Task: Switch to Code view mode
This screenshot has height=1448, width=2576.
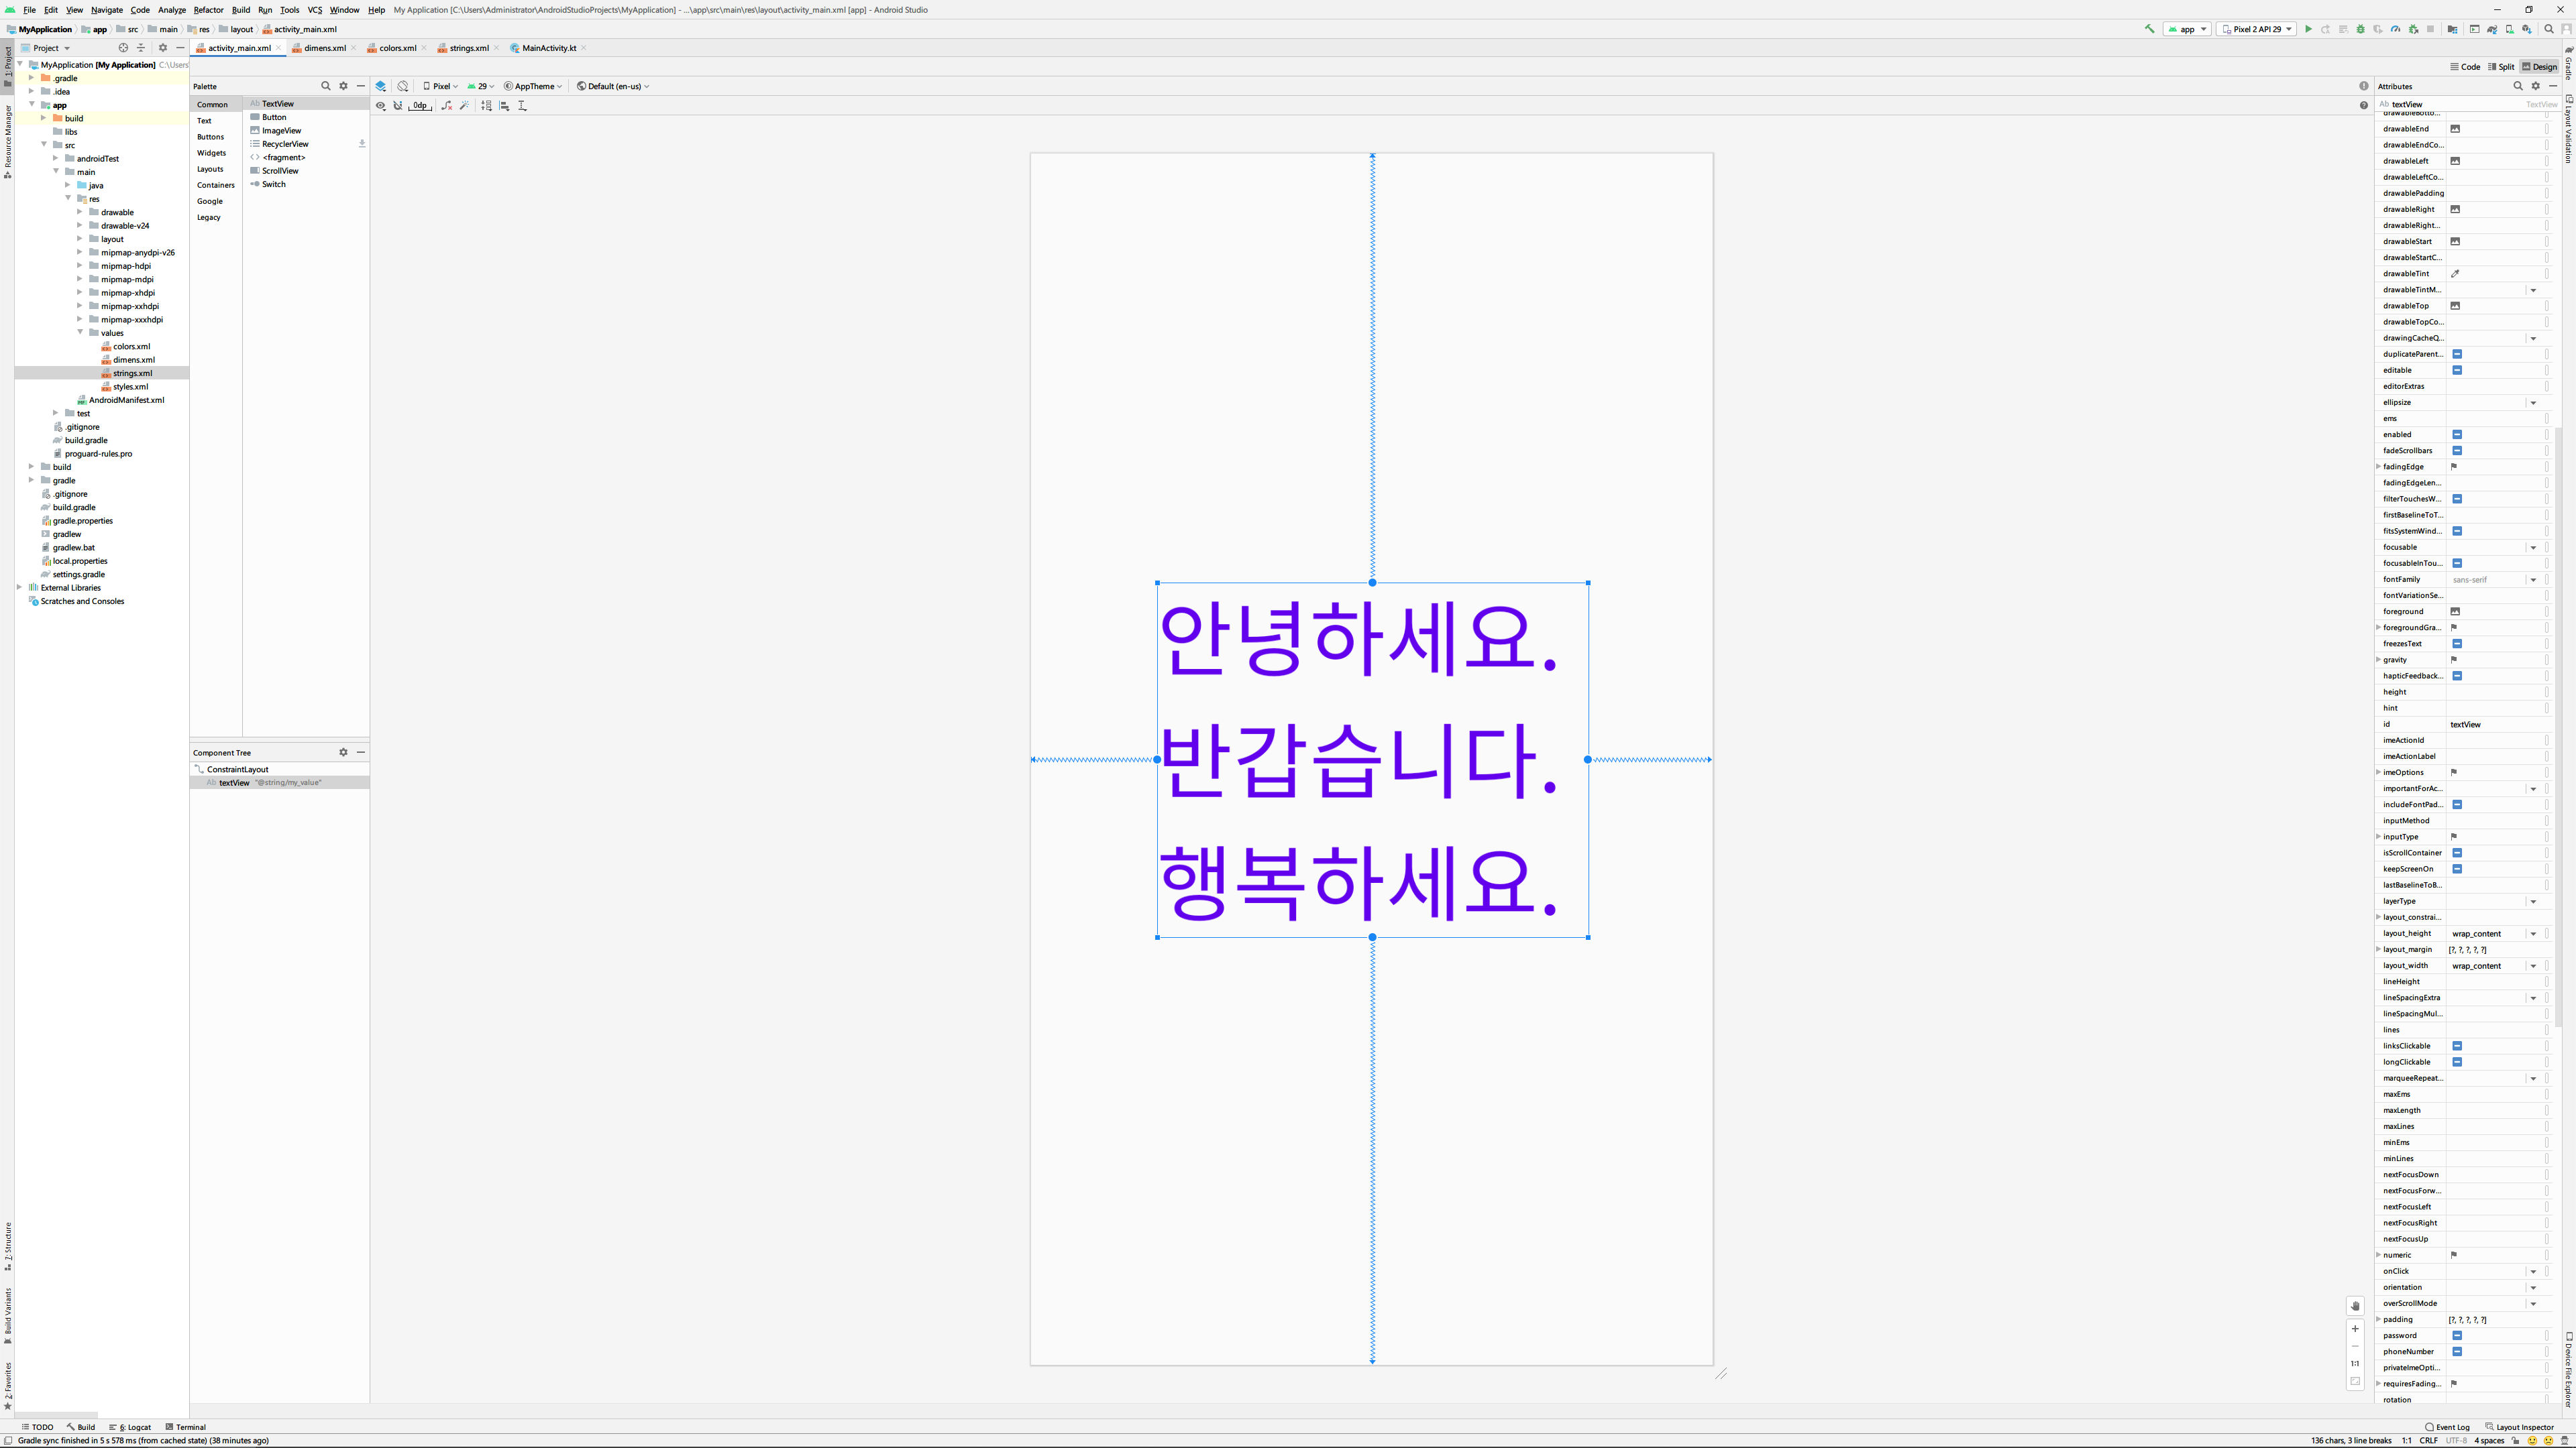Action: [x=2465, y=67]
